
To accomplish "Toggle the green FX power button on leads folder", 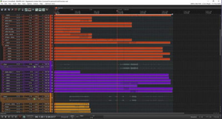I will click(34, 99).
